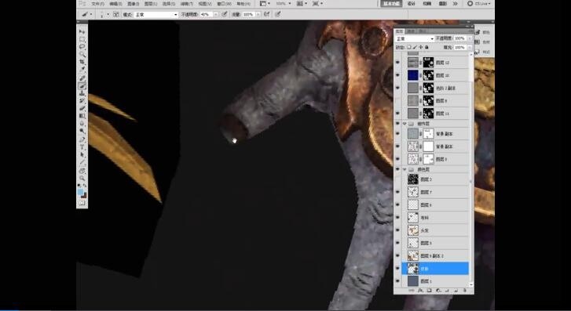
Task: Open the brush mode dropdown in the options bar
Action: tap(156, 15)
